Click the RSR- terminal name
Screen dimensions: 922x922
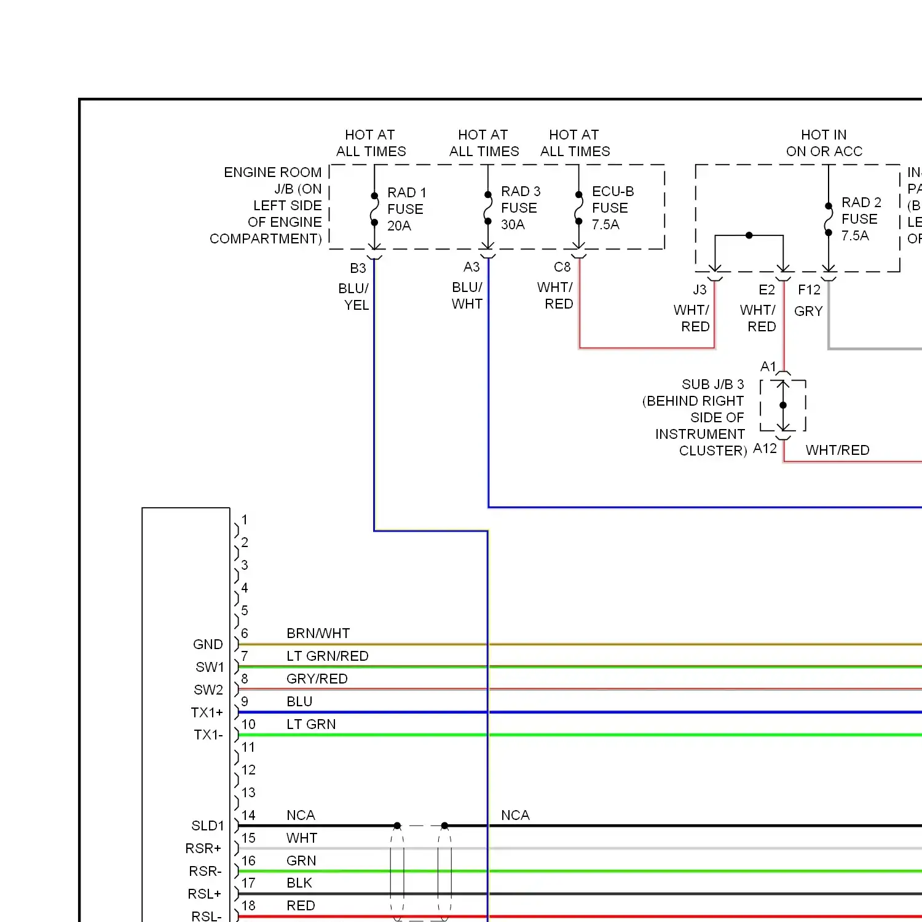click(205, 871)
